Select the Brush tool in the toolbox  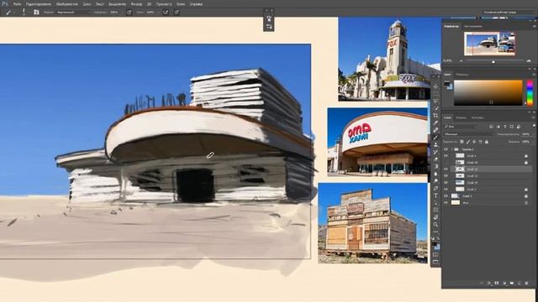(435, 137)
